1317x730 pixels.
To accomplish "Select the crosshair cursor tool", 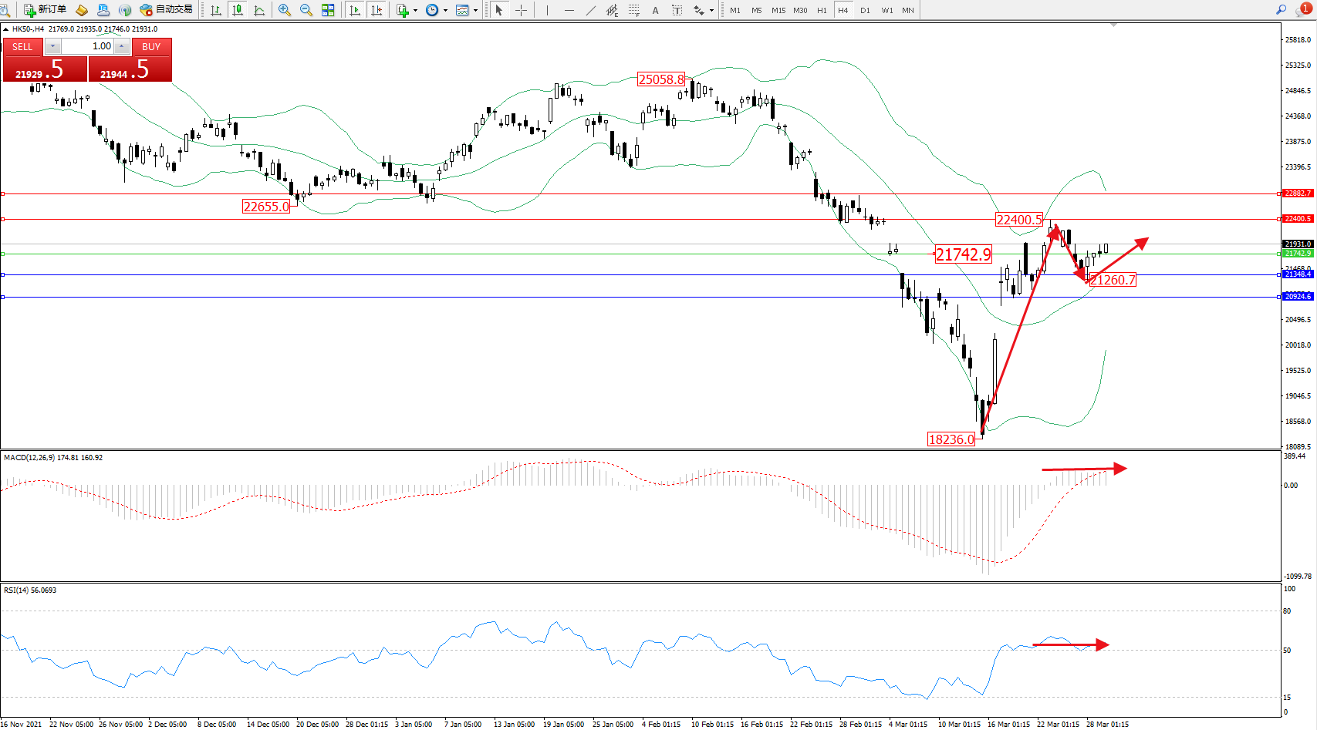I will (521, 10).
